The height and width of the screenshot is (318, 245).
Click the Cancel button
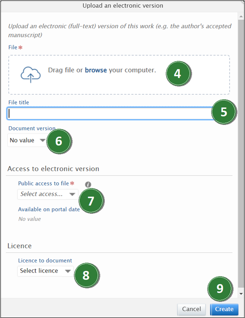click(x=192, y=309)
